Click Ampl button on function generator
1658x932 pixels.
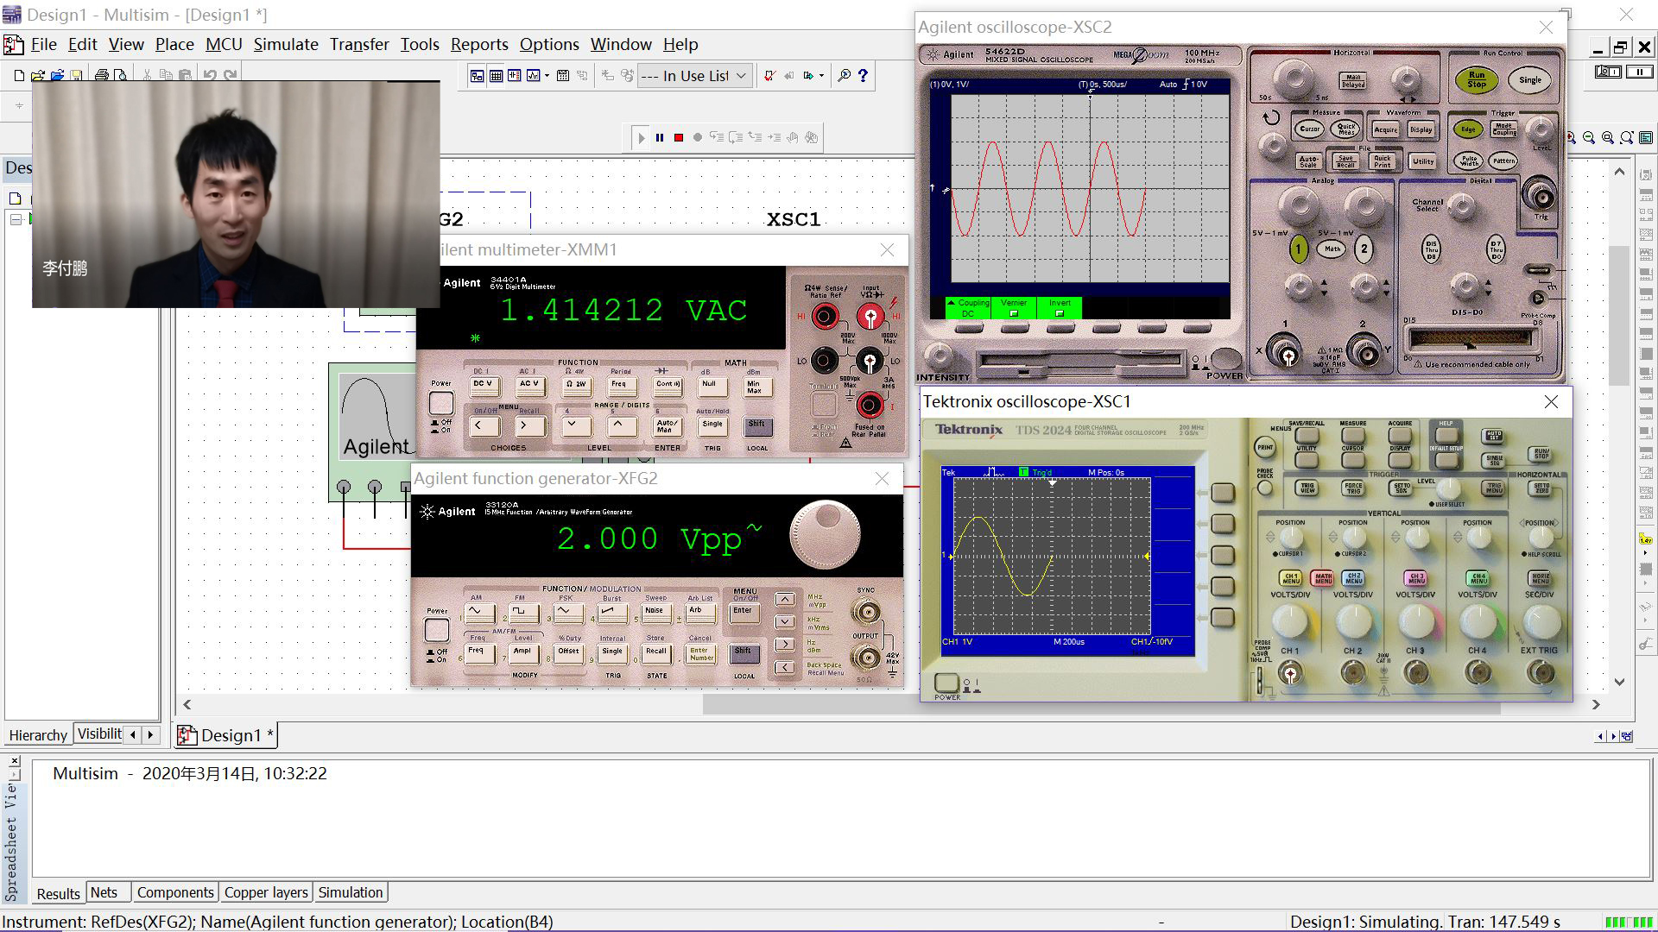click(522, 652)
